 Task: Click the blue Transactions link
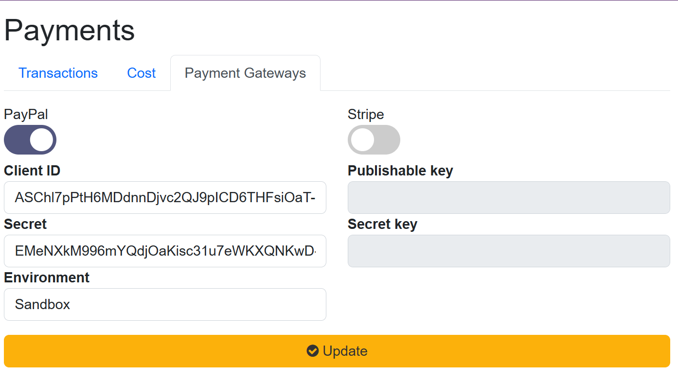tap(58, 73)
